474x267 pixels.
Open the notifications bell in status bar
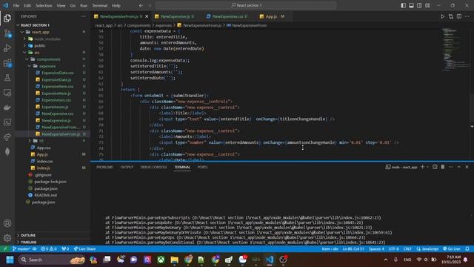point(467,249)
